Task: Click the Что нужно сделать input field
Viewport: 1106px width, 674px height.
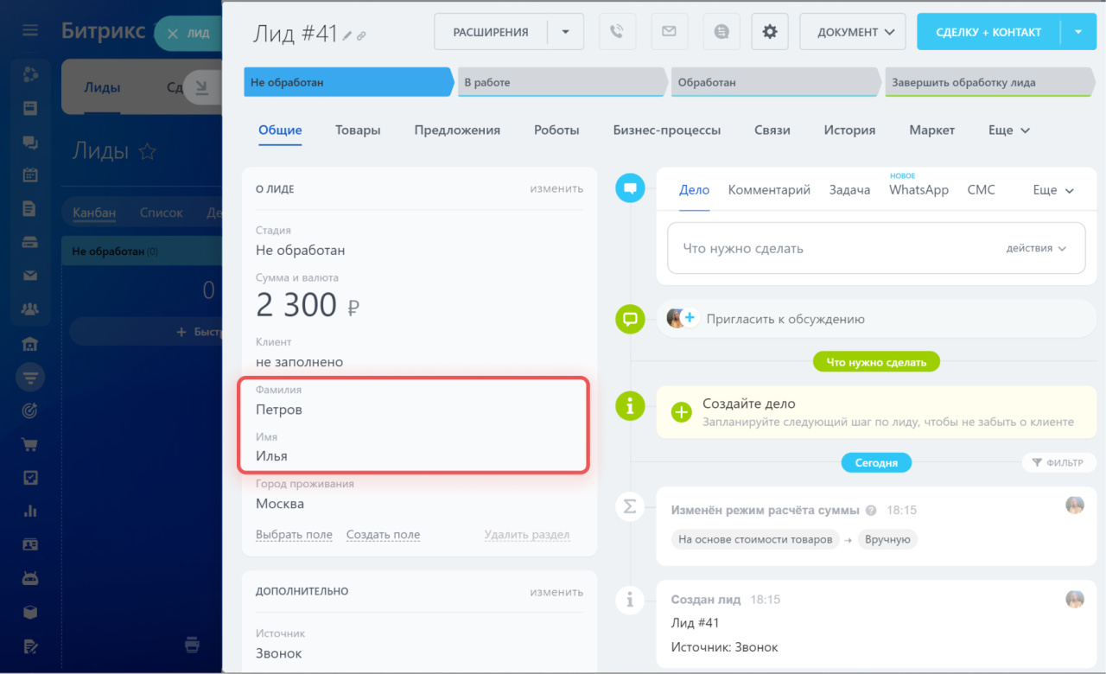Action: tap(829, 248)
